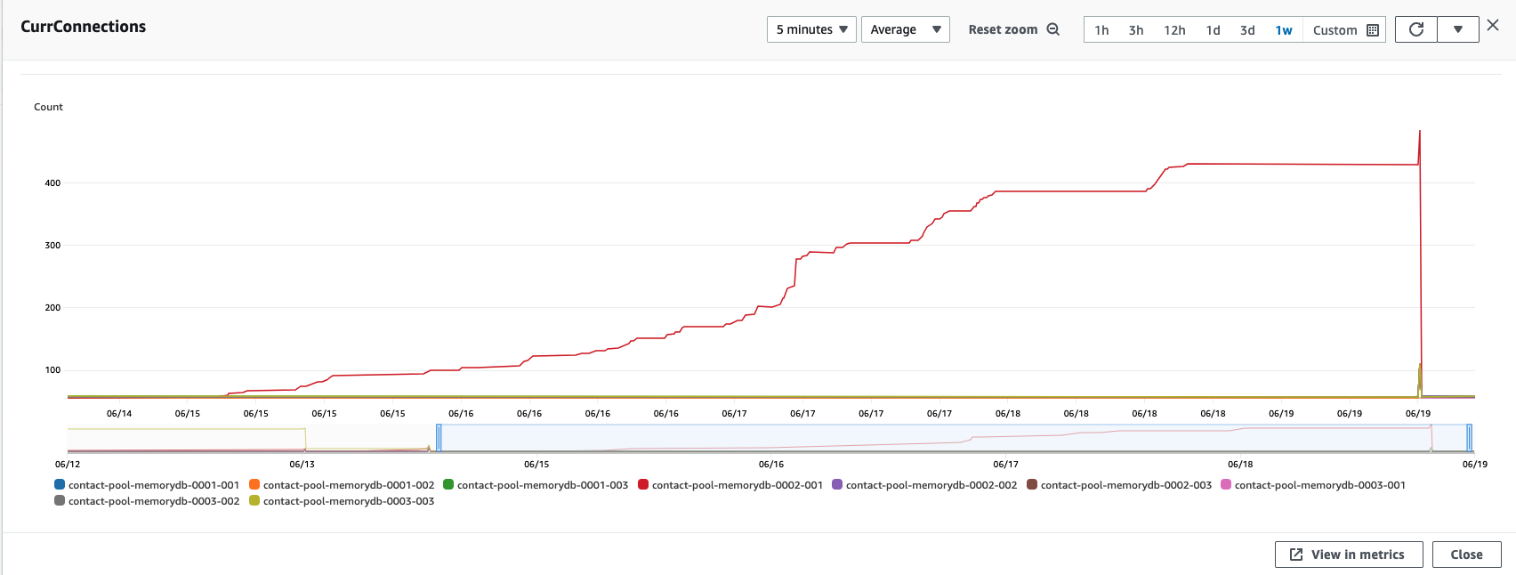
Task: Click the calendar icon next to Custom
Action: click(1373, 30)
